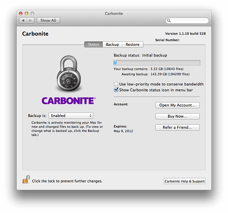
Task: Minimize the window with the yellow button
Action: click(27, 13)
